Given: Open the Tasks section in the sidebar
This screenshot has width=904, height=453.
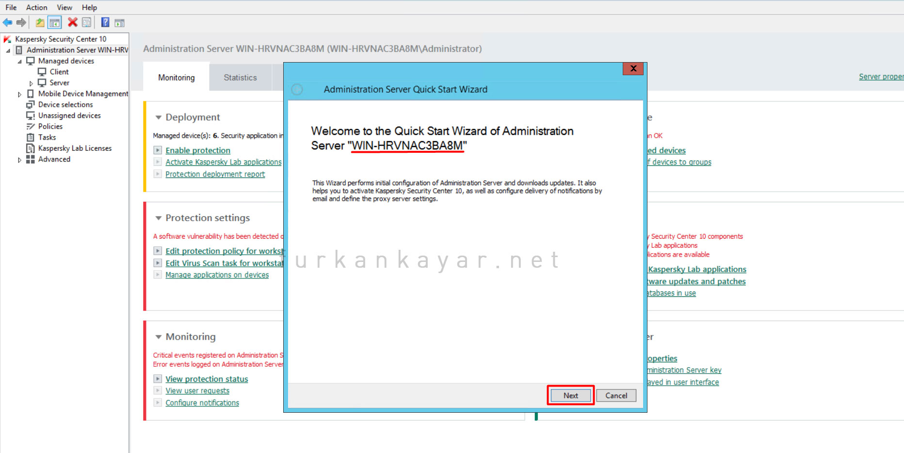Looking at the screenshot, I should (47, 137).
